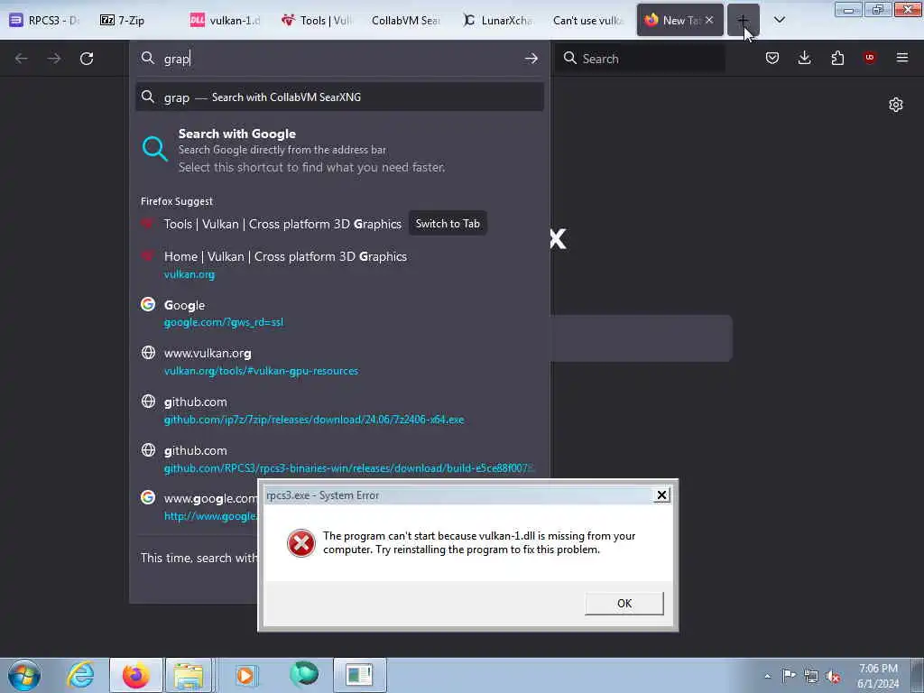Open the Action Center flag icon
Viewport: 924px width, 693px height.
789,676
